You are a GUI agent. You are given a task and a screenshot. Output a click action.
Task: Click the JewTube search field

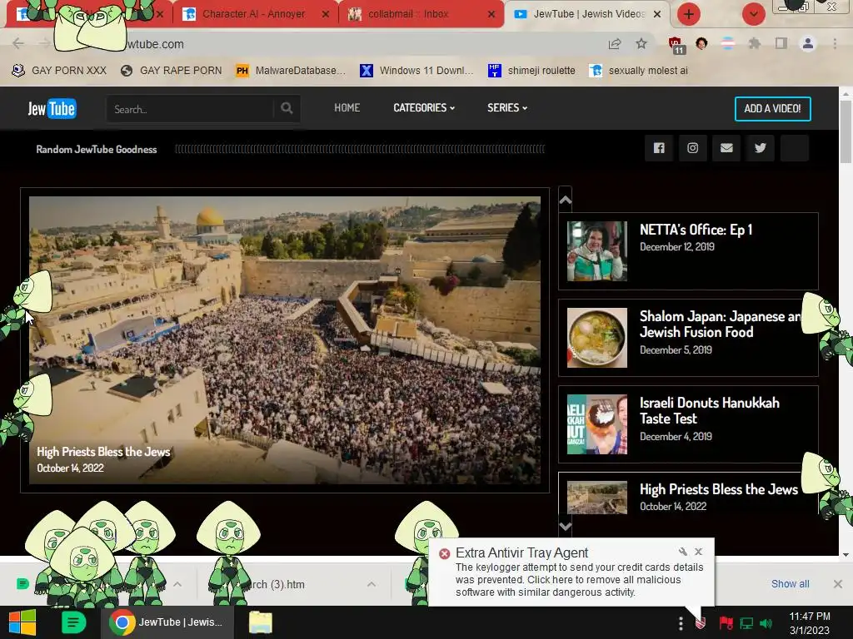coord(191,109)
